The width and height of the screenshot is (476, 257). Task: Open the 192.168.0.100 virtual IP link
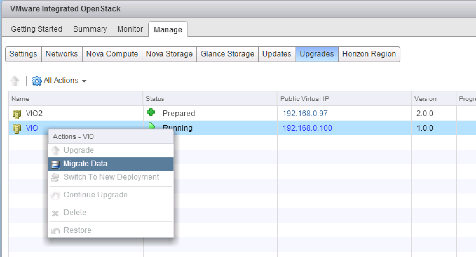coord(307,128)
